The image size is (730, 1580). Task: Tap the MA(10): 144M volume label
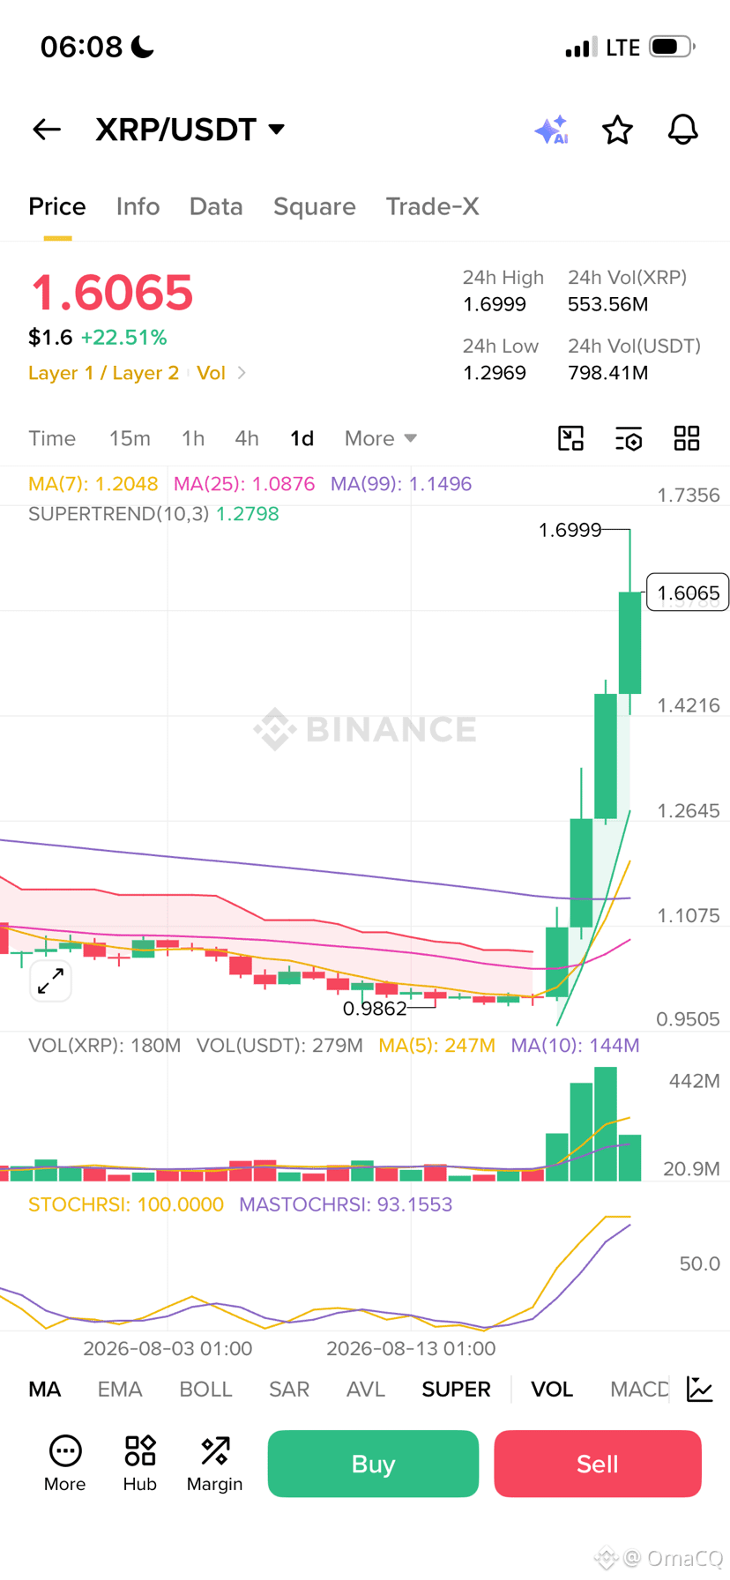click(576, 1046)
